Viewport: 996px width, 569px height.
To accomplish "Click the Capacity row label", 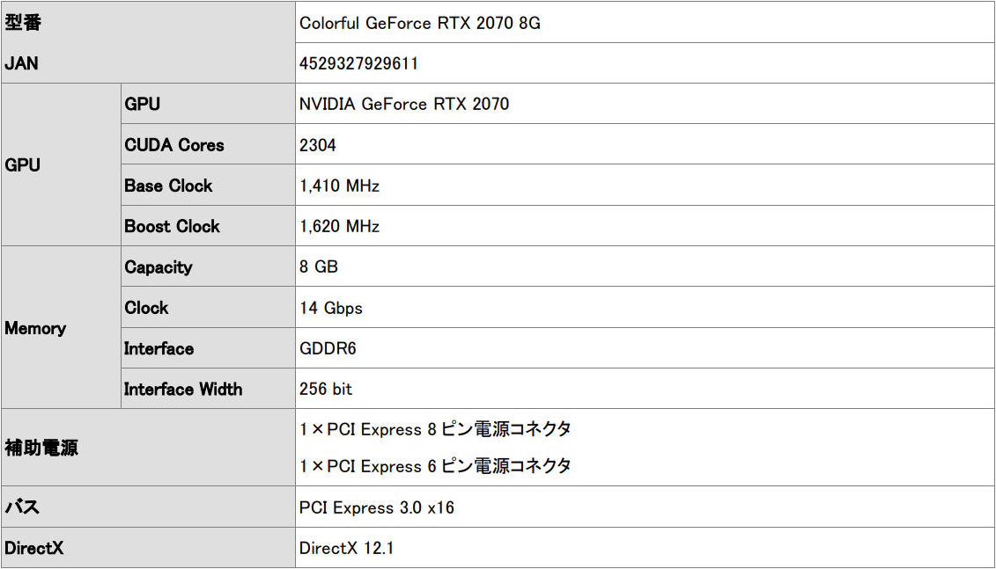I will (159, 267).
